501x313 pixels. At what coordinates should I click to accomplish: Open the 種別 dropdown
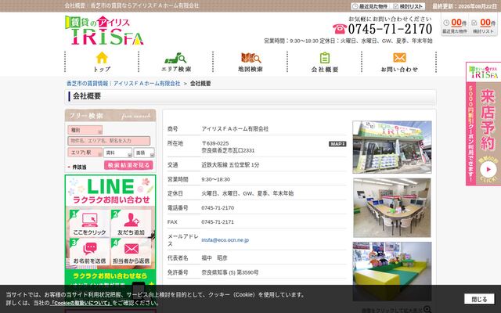[85, 130]
